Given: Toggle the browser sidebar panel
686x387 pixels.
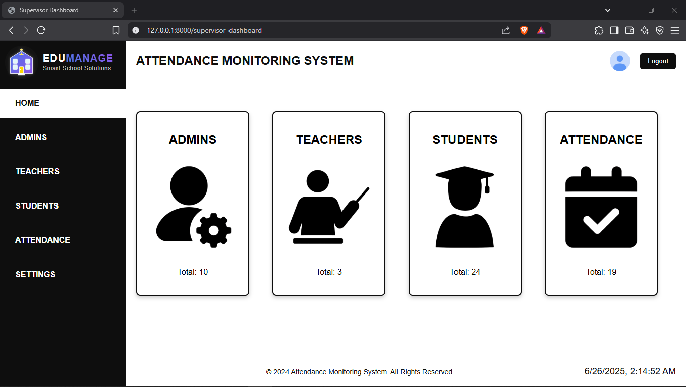Looking at the screenshot, I should [614, 30].
